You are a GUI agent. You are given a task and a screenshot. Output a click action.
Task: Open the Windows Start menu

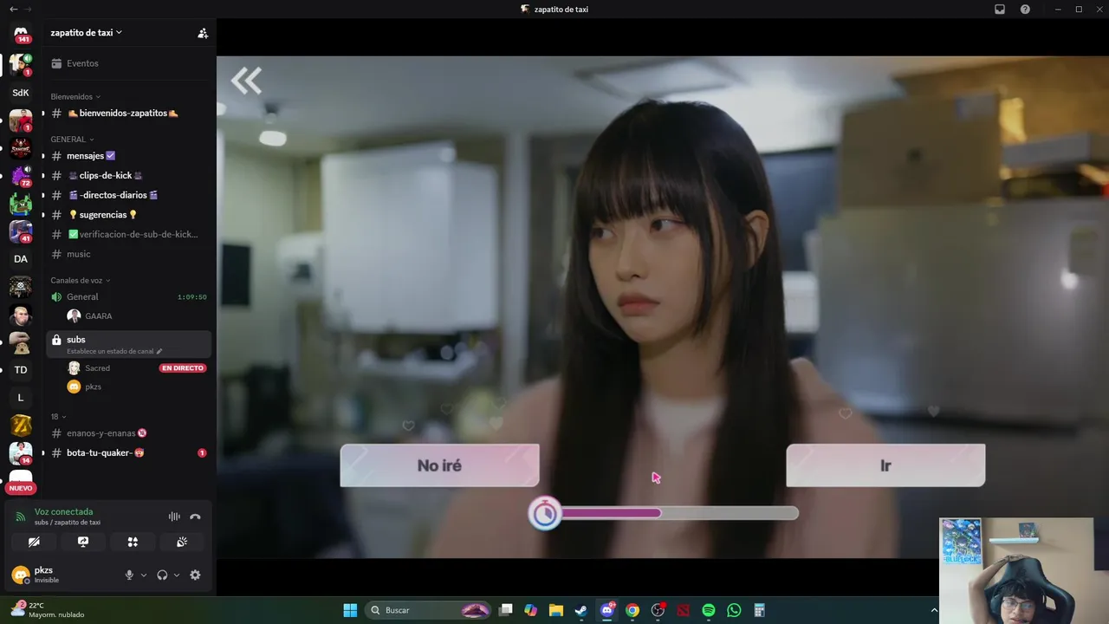tap(350, 610)
